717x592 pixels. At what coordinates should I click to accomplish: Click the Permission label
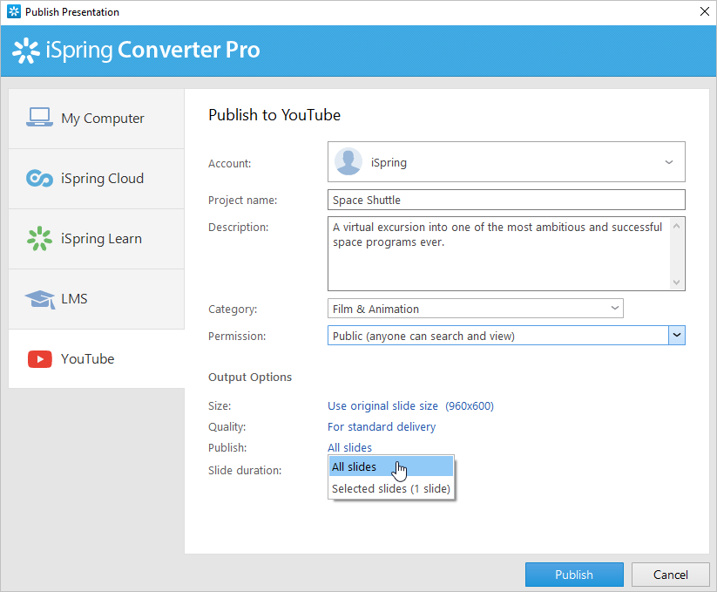(x=237, y=337)
